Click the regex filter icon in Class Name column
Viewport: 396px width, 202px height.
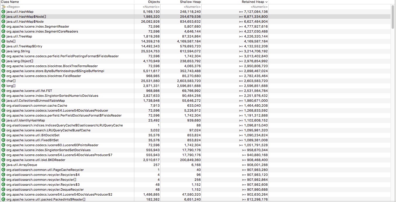(3, 6)
